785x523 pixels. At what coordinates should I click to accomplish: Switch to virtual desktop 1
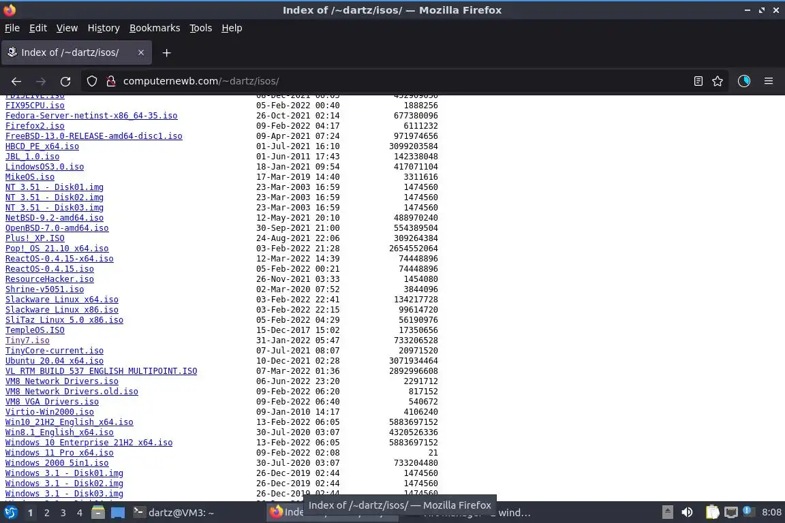coord(31,513)
